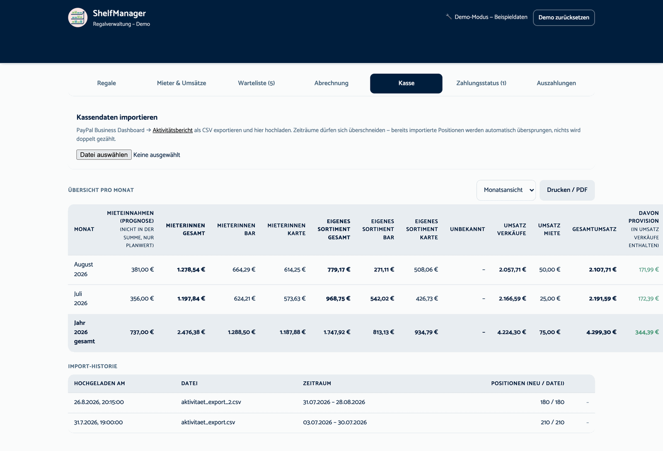Open Zahlungsstatus (1) tab
Screen dimensions: 663x451
[481, 83]
